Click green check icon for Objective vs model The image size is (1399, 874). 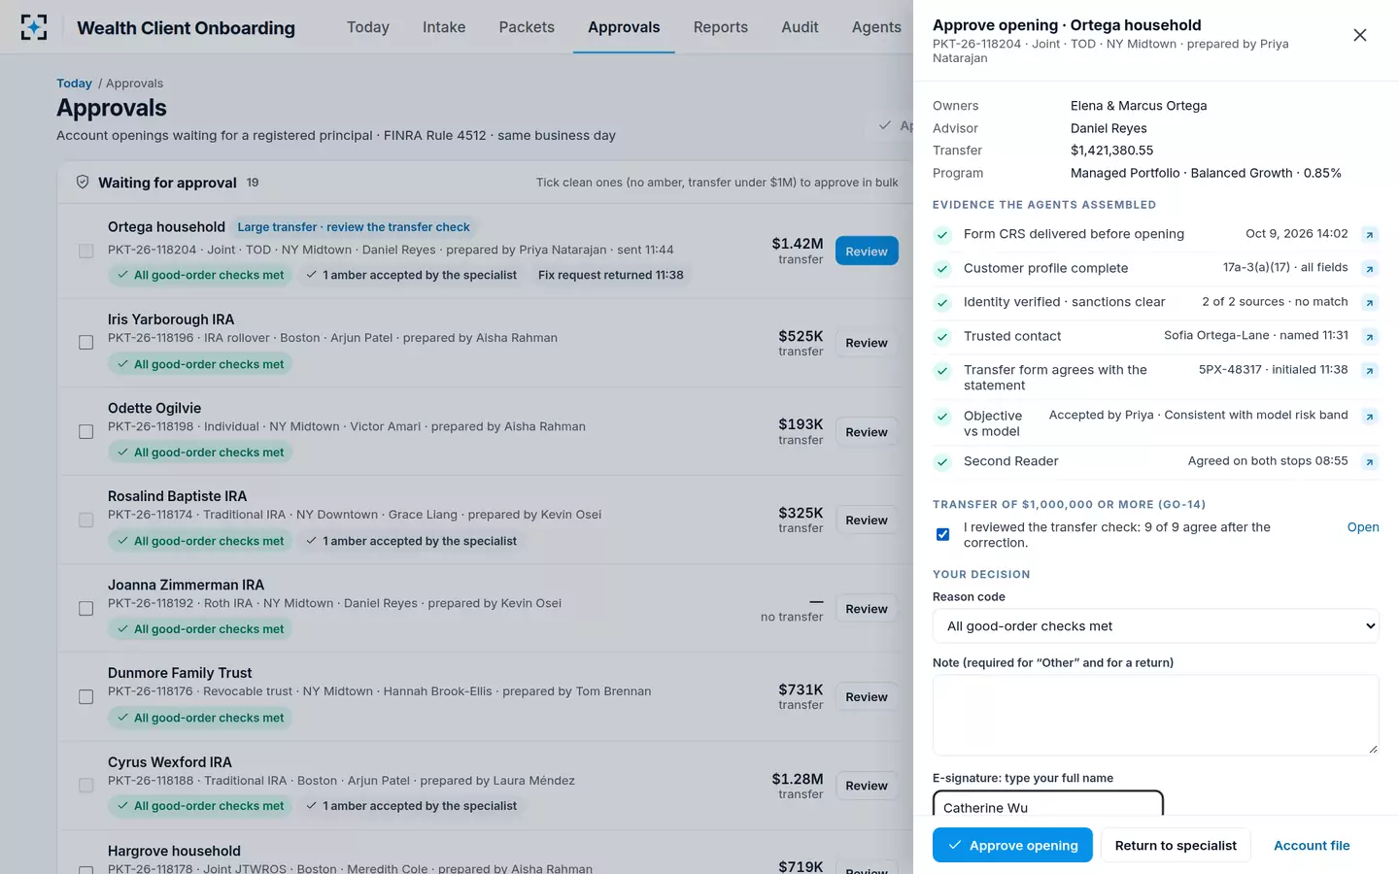pyautogui.click(x=942, y=417)
